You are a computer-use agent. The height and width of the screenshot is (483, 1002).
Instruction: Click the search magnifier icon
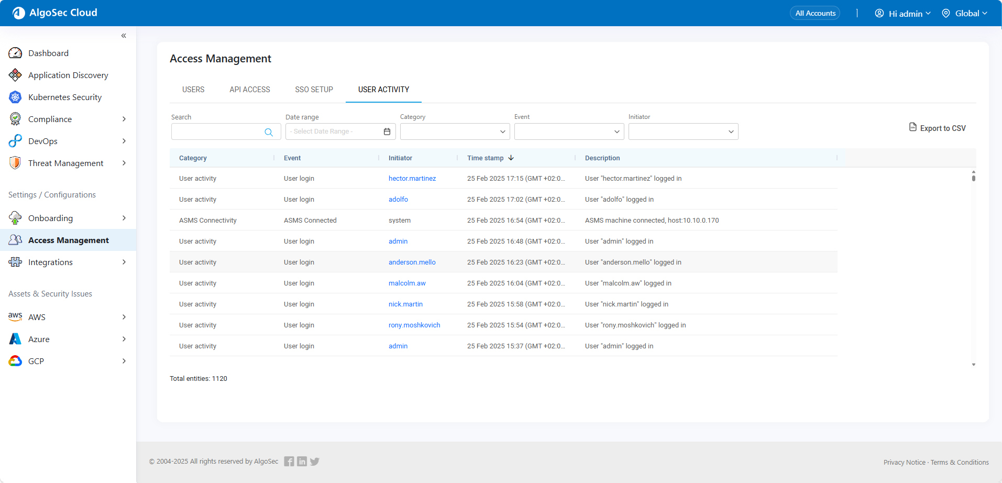269,132
